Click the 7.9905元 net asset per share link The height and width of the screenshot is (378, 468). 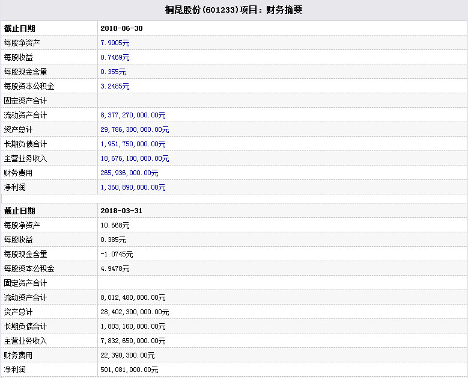click(x=115, y=43)
